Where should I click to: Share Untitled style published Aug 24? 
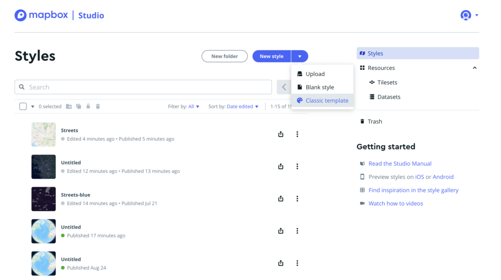[280, 263]
